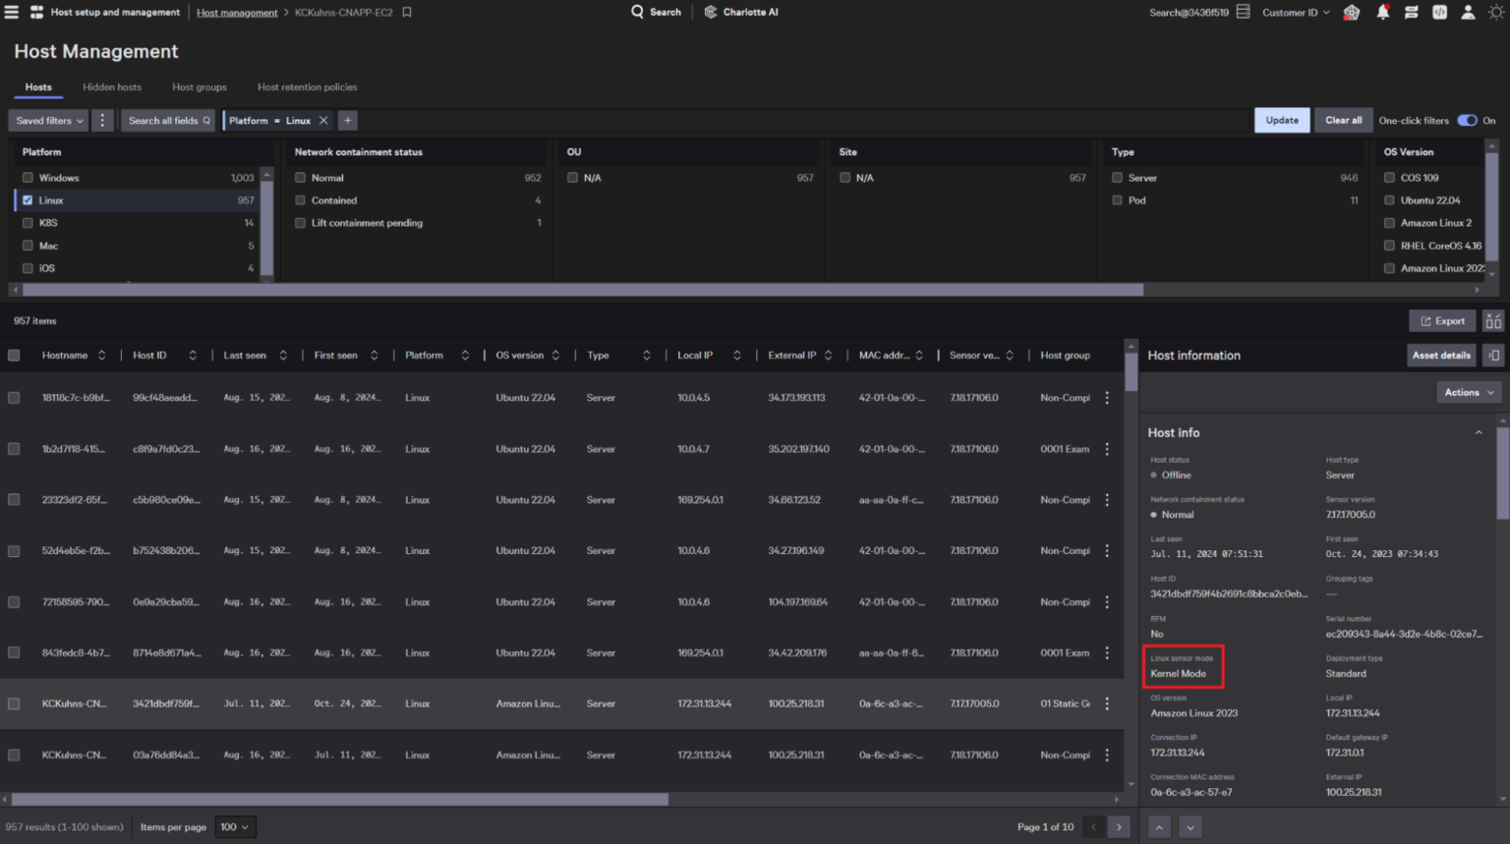Image resolution: width=1510 pixels, height=844 pixels.
Task: Open the user profile icon
Action: [1468, 12]
